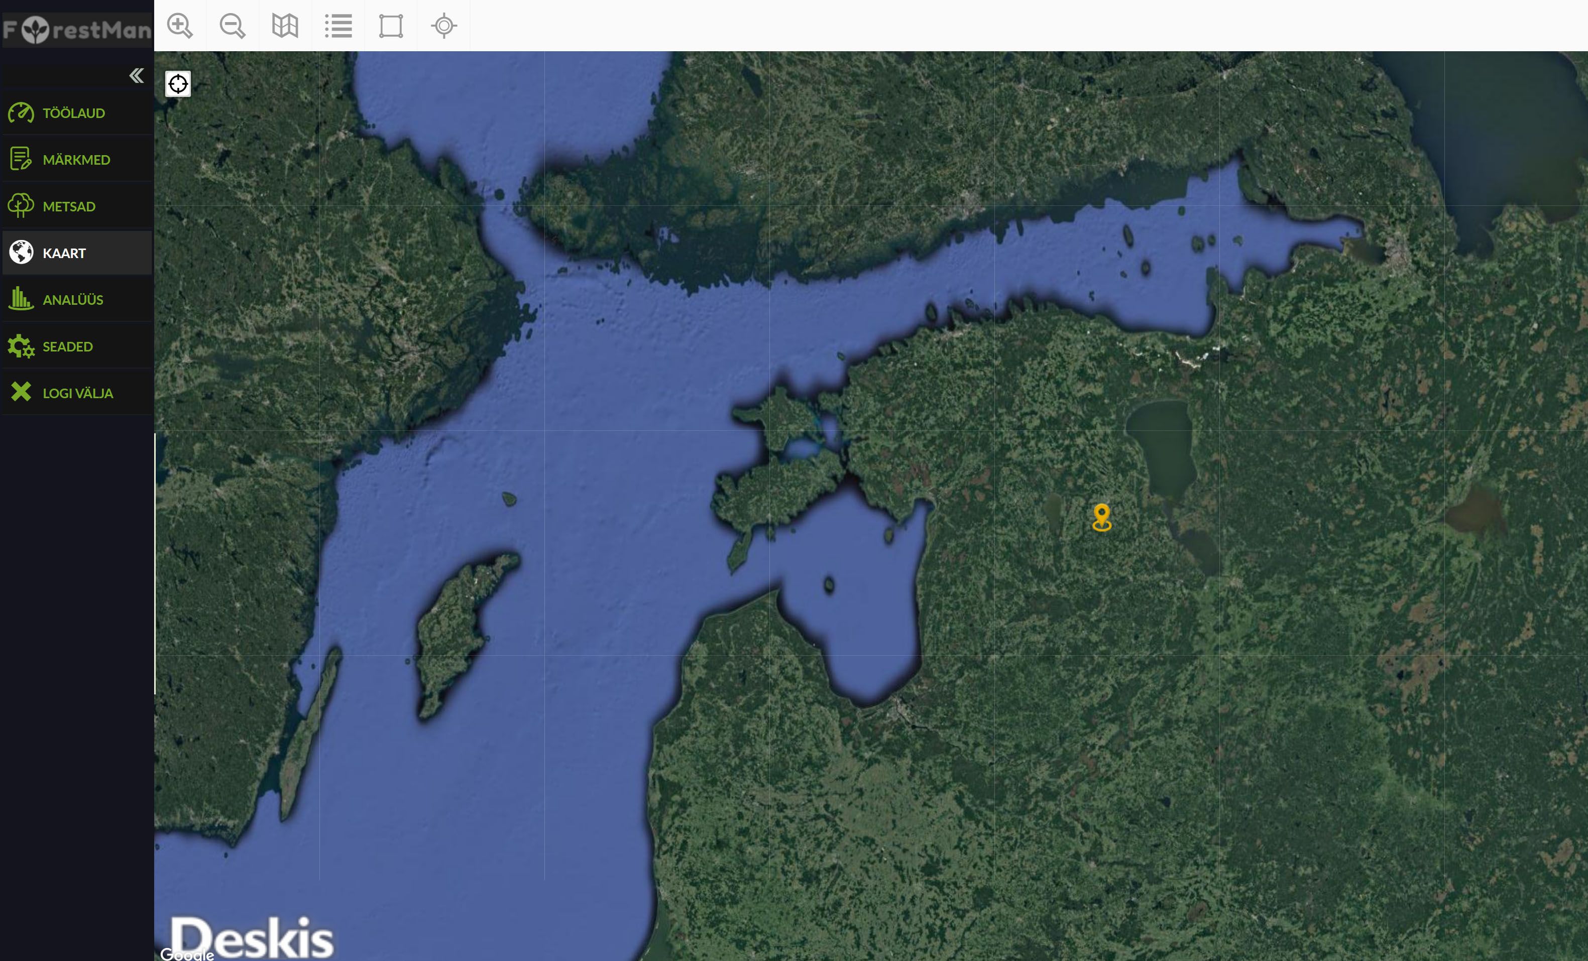
Task: Click the Logi välja X icon
Action: [21, 392]
